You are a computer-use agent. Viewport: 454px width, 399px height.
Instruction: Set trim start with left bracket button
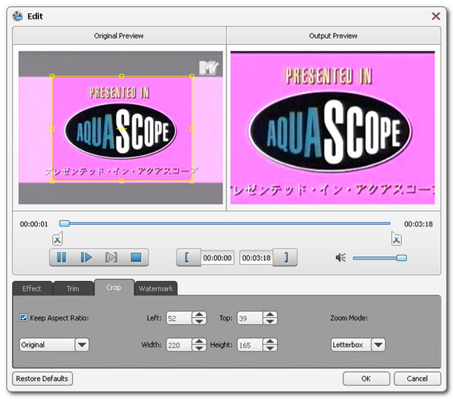pos(188,257)
